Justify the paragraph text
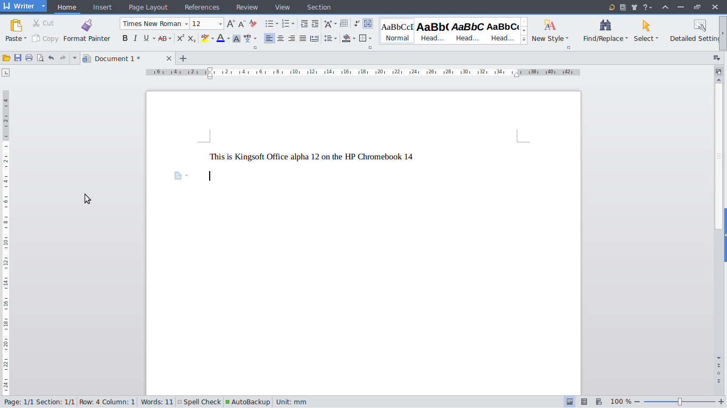Viewport: 727px width, 408px height. [x=303, y=38]
